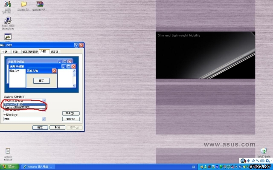Image resolution: width=273 pixels, height=170 pixels.
Task: Open the ASUS Splendid desktop shortcut
Action: click(8, 7)
